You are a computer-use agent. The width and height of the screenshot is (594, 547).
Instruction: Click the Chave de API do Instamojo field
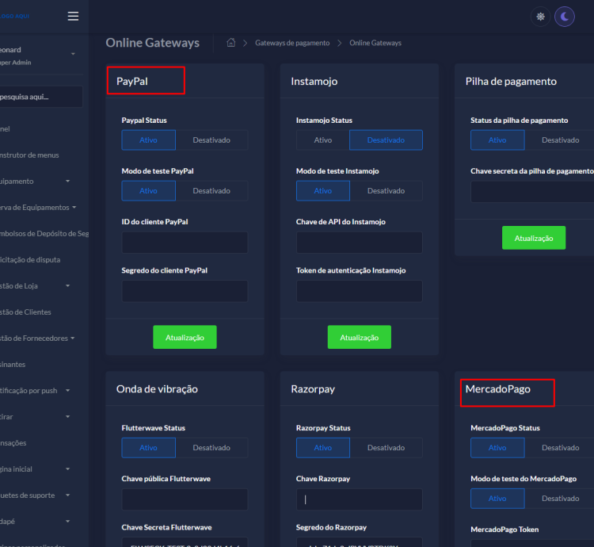[359, 243]
